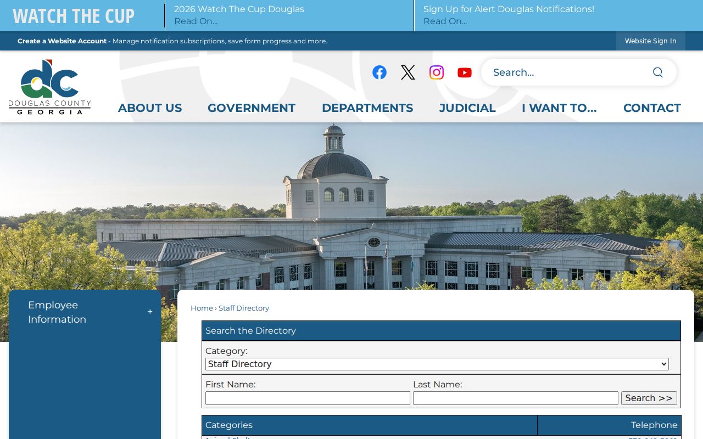The image size is (703, 439).
Task: Open the Contact menu
Action: click(x=652, y=108)
